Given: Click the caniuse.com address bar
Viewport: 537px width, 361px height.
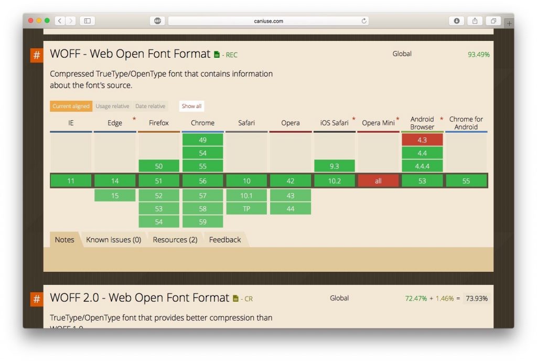Looking at the screenshot, I should point(268,21).
